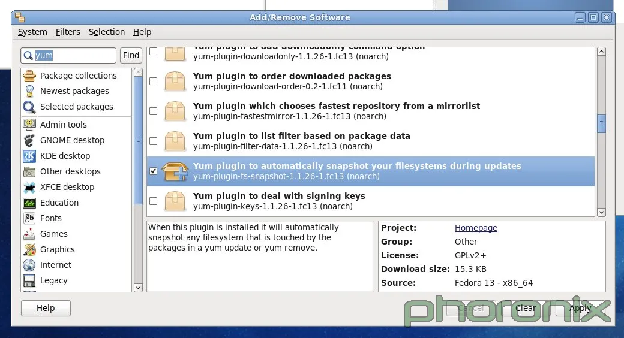The height and width of the screenshot is (338, 624).
Task: Select the Internet category
Action: [x=76, y=265]
